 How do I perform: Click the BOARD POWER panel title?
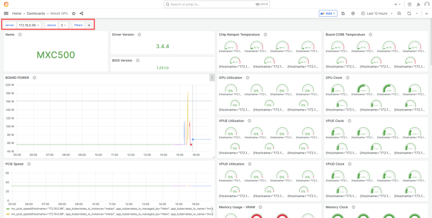[18, 78]
